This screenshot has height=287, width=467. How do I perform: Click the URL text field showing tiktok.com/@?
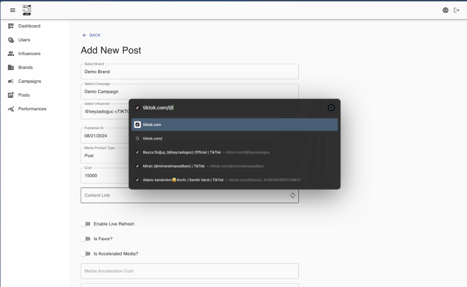point(232,107)
